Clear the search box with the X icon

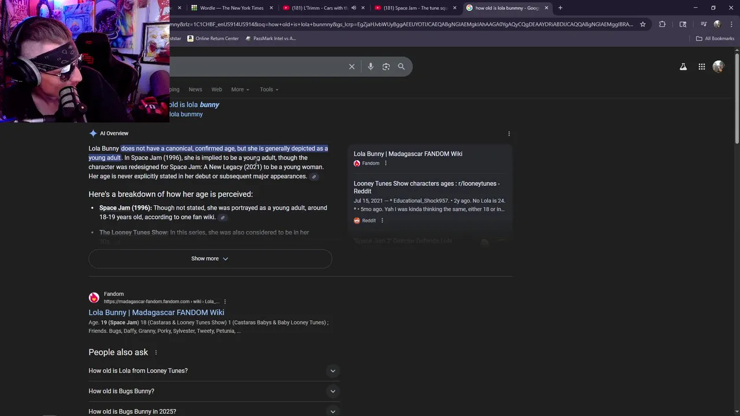tap(351, 66)
